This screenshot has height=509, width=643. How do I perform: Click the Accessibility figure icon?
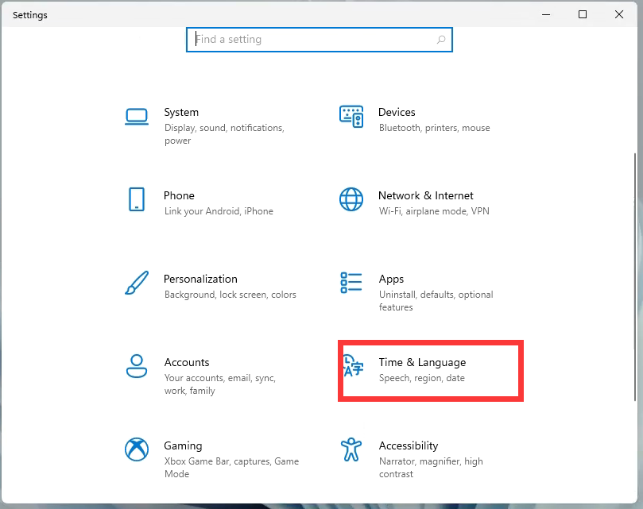pos(351,449)
